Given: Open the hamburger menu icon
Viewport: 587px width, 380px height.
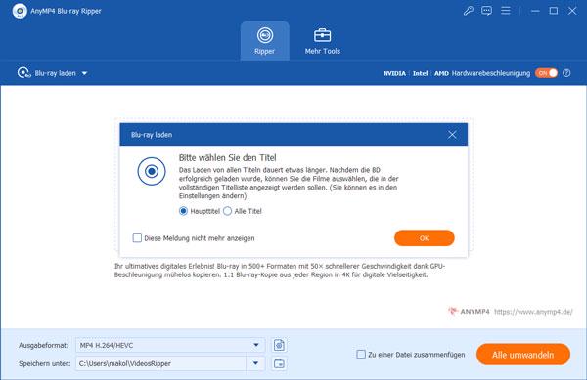Looking at the screenshot, I should (x=506, y=11).
